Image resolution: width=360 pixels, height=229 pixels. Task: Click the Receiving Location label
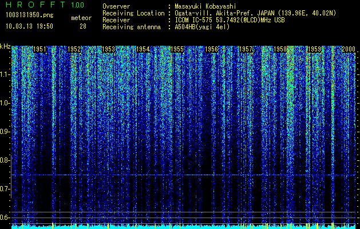[133, 13]
